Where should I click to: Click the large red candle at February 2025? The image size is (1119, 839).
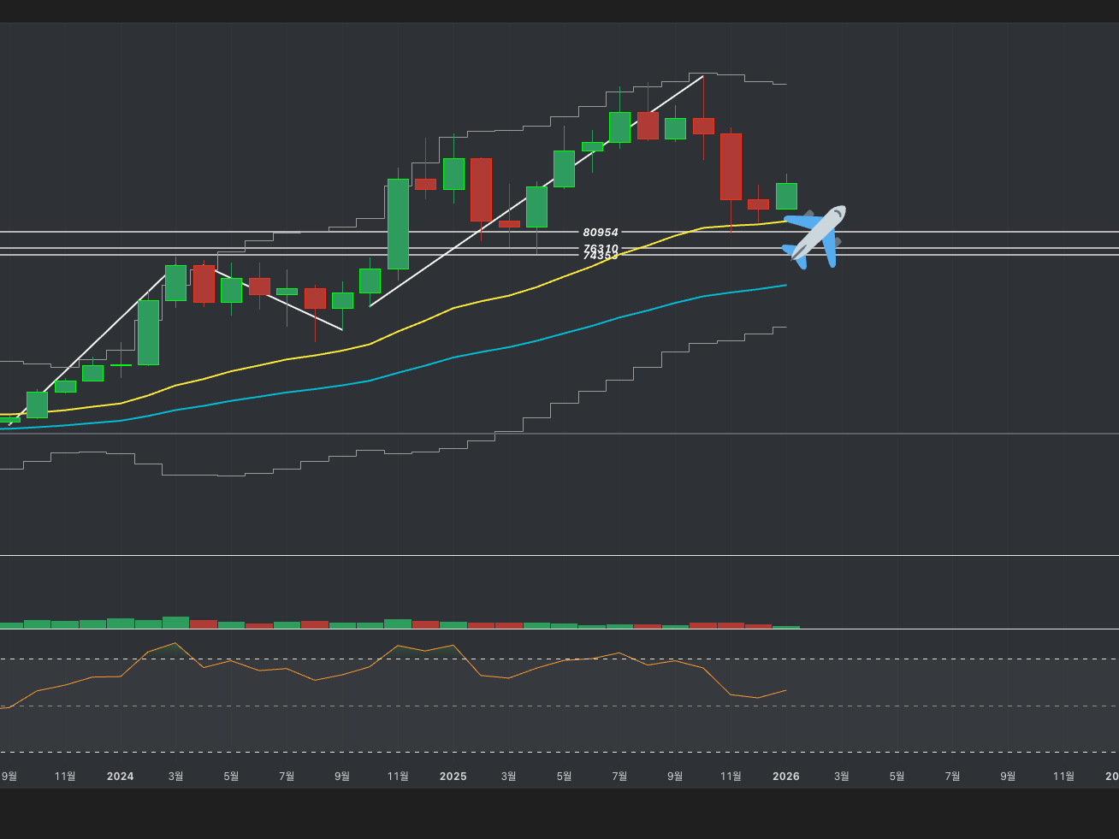(x=481, y=189)
